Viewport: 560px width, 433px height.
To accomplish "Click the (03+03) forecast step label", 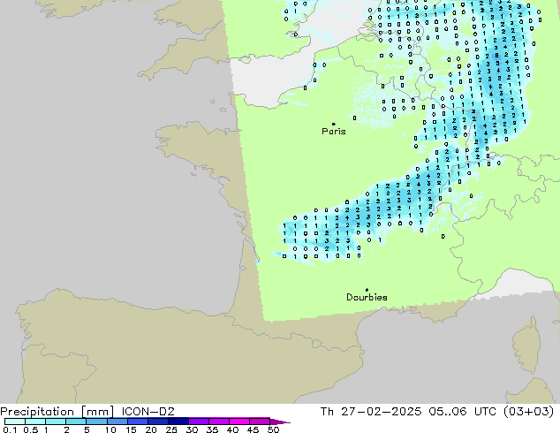I will (531, 412).
